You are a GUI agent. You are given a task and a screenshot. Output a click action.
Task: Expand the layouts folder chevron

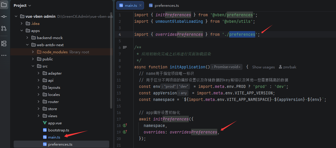(39, 88)
